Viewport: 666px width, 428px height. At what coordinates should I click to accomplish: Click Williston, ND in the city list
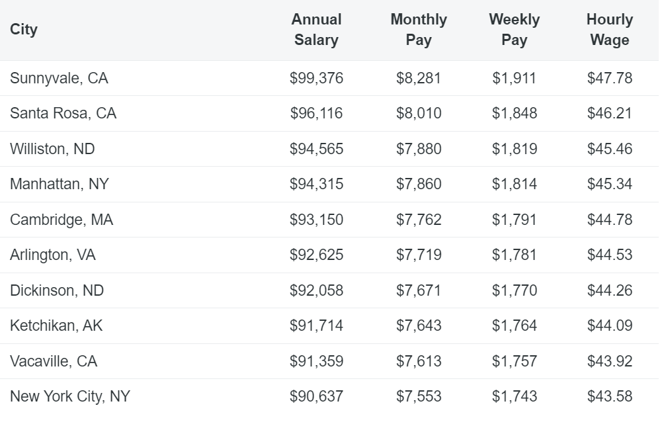tap(52, 149)
